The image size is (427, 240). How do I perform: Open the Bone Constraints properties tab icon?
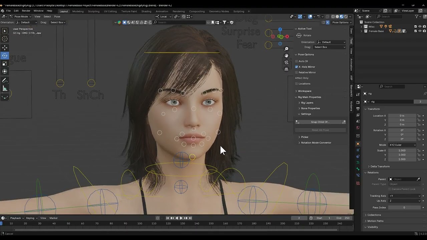click(x=358, y=175)
